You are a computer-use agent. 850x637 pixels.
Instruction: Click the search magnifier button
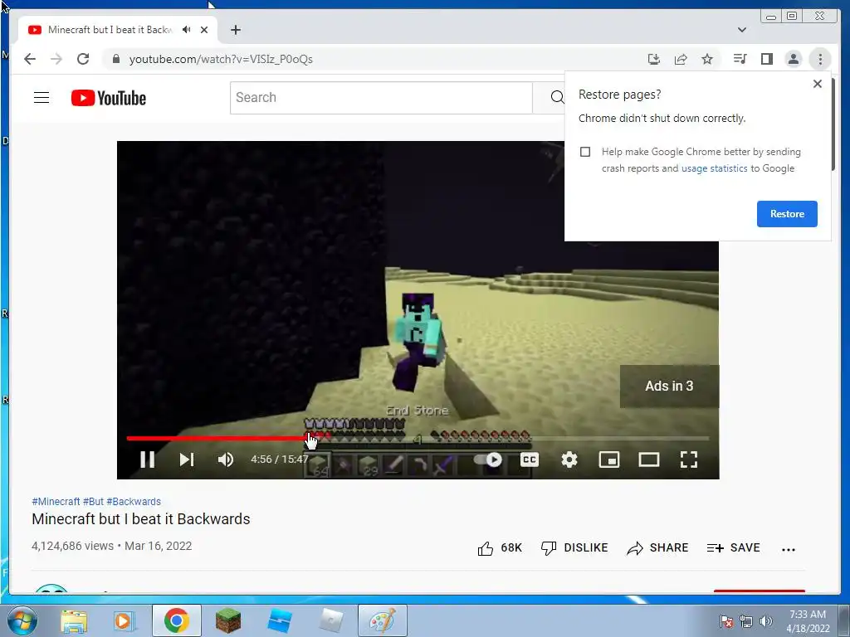click(555, 98)
